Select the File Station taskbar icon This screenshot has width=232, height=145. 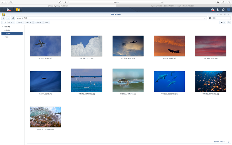(18, 10)
